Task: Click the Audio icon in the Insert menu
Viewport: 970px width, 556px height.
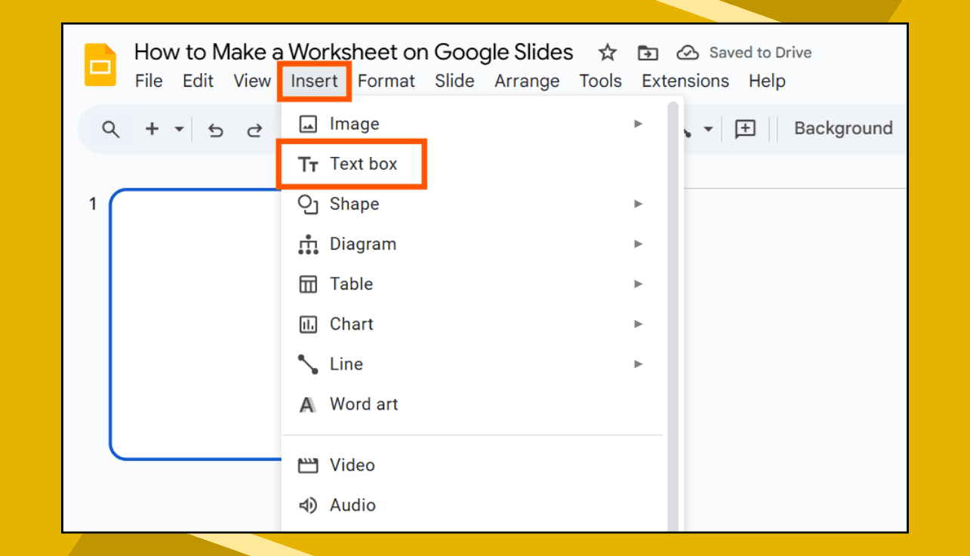Action: [x=308, y=505]
